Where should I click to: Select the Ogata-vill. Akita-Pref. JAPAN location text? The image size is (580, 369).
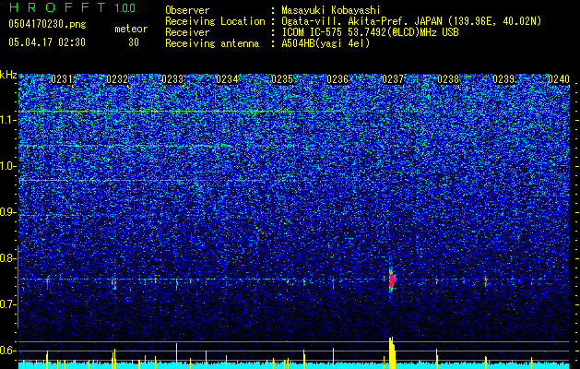pos(411,21)
